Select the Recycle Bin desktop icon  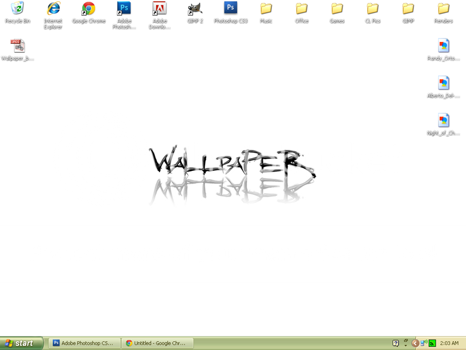point(17,9)
